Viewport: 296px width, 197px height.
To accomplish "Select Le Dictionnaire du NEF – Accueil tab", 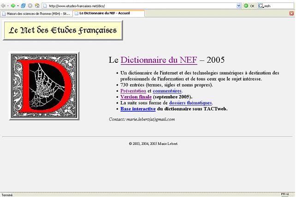I will pos(108,14).
